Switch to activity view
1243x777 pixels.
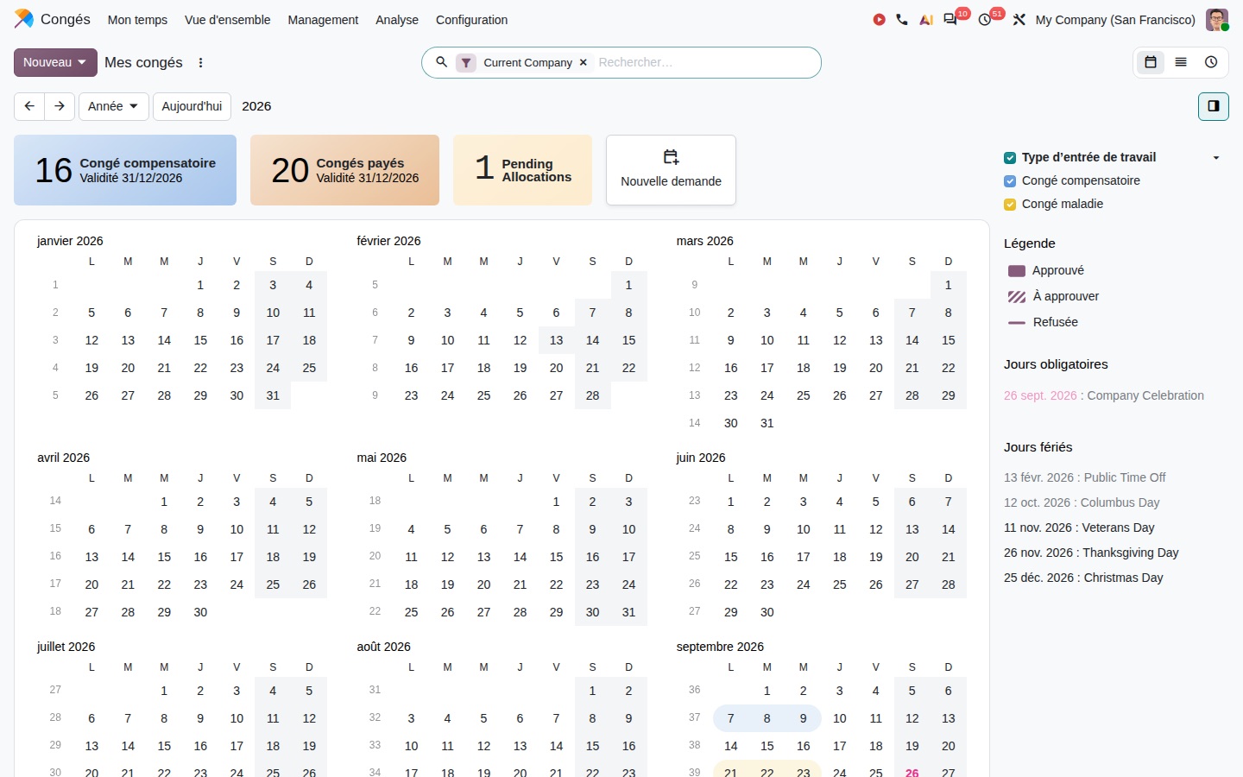click(1211, 62)
